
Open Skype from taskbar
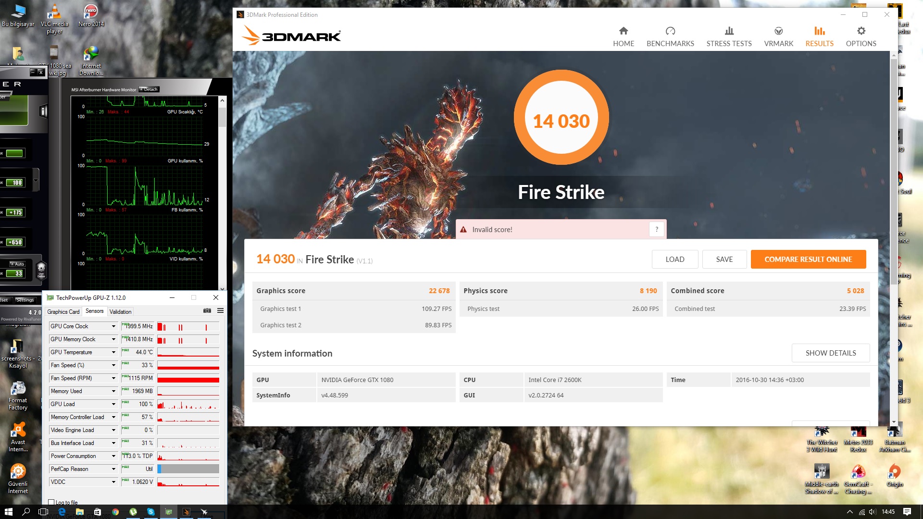point(151,512)
